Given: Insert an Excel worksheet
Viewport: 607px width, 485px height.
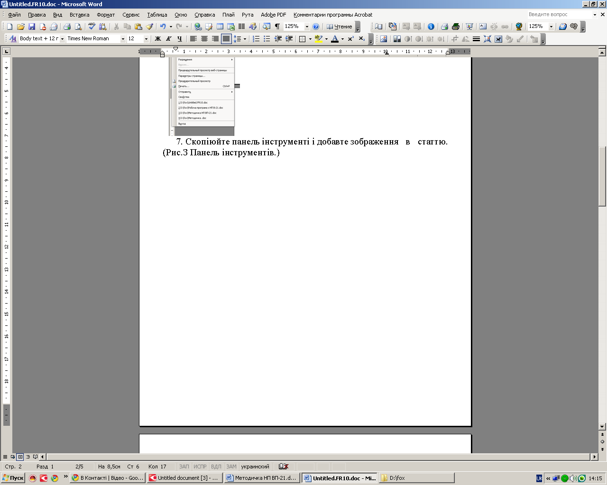Looking at the screenshot, I should point(231,27).
